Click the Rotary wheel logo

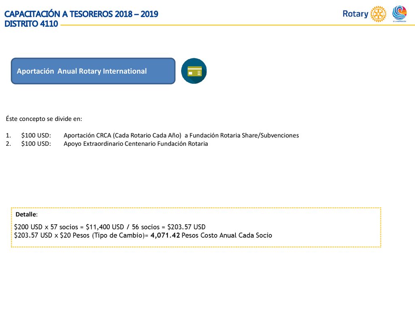pos(378,14)
